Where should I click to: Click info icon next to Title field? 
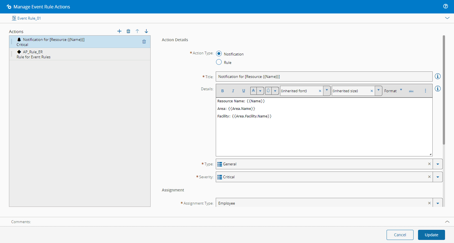438,76
